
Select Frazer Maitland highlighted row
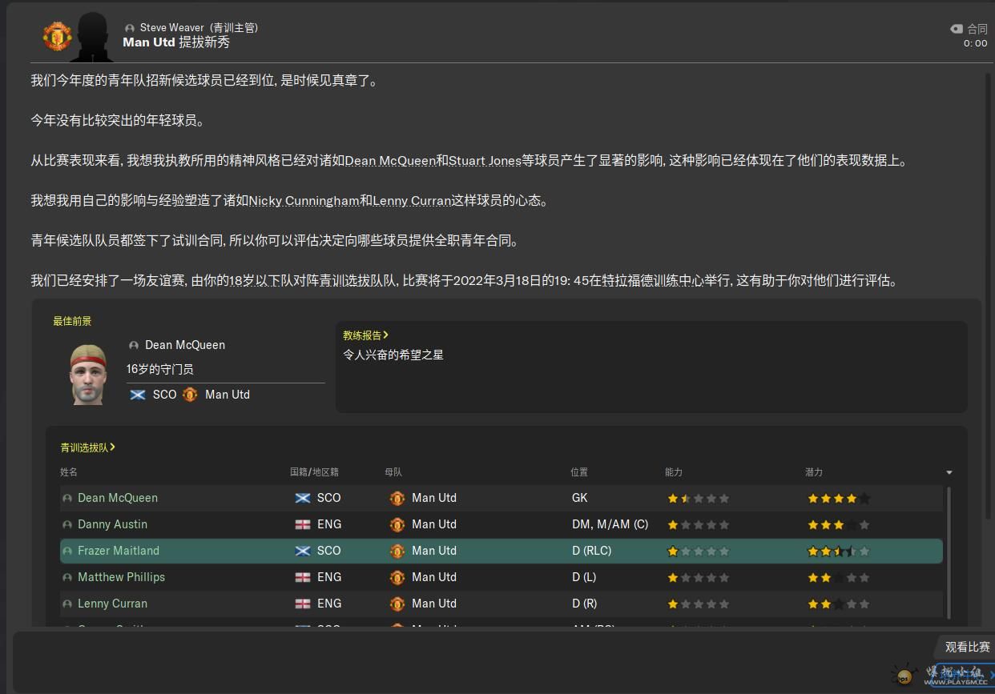point(502,551)
